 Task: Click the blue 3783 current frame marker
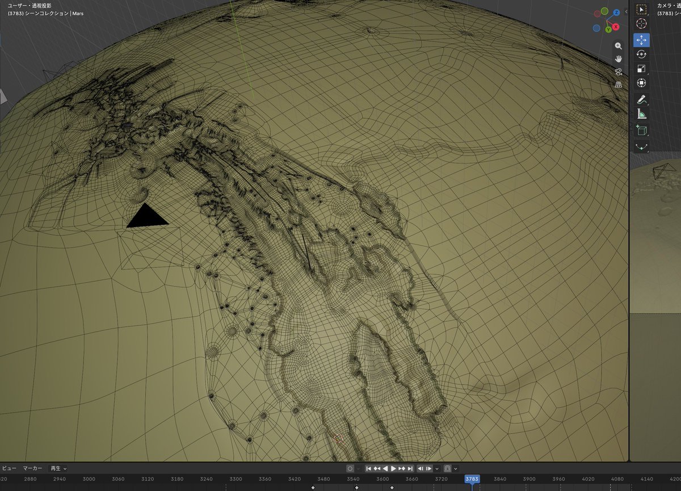472,479
